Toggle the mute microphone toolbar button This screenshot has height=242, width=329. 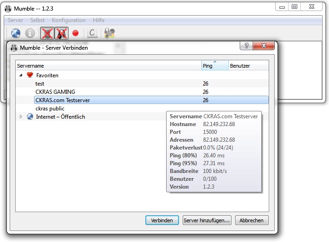47,33
